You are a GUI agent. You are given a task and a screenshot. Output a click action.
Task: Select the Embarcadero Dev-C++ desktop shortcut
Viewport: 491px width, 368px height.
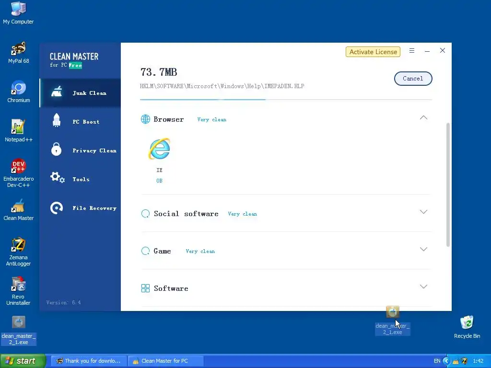pos(19,173)
